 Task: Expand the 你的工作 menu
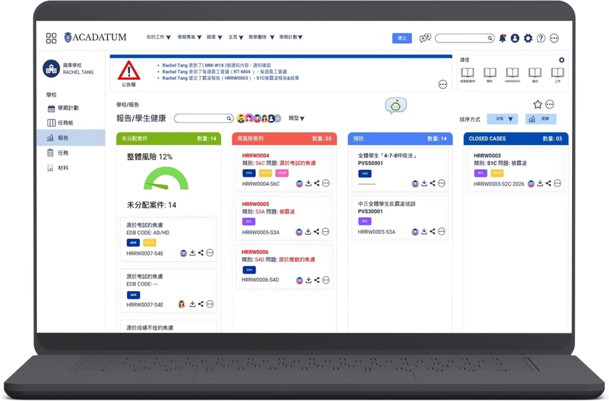pyautogui.click(x=158, y=38)
